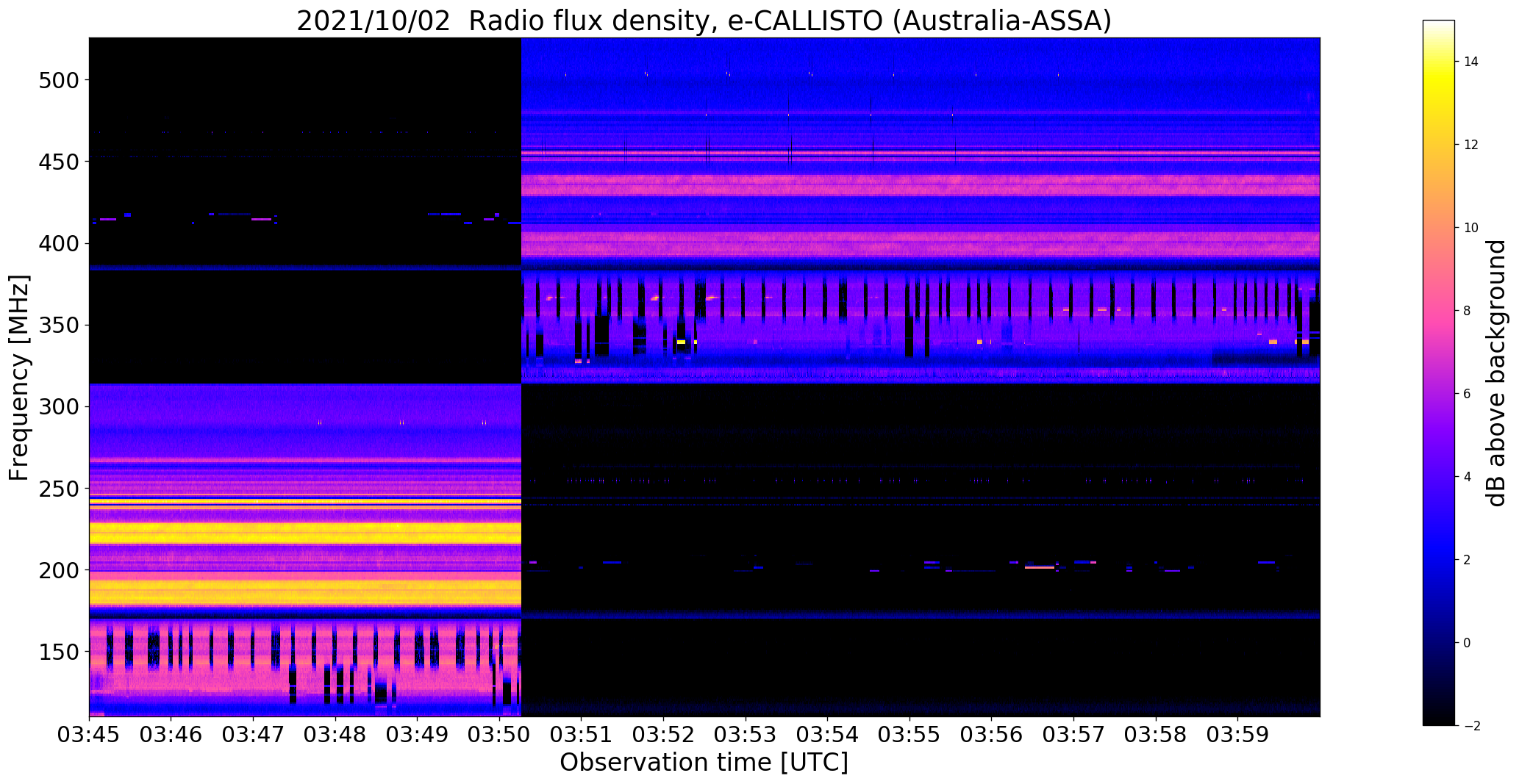Click the 'dB above background' colorbar label
The image size is (1519, 784).
tap(1495, 373)
